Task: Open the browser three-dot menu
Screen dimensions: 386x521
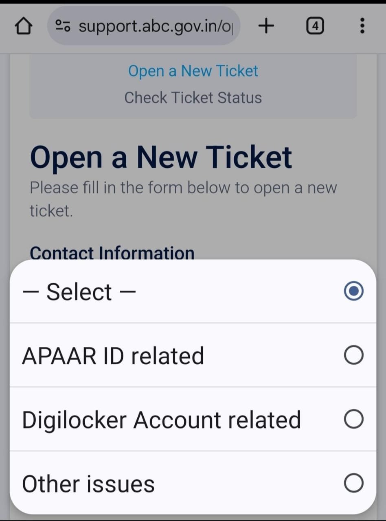Action: click(362, 26)
